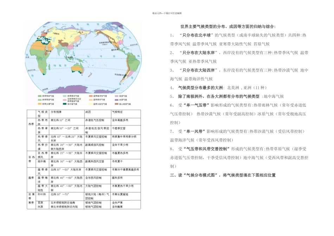Click the table cell 南北纬 10° 之间
The height and width of the screenshot is (236, 334).
(x=60, y=120)
